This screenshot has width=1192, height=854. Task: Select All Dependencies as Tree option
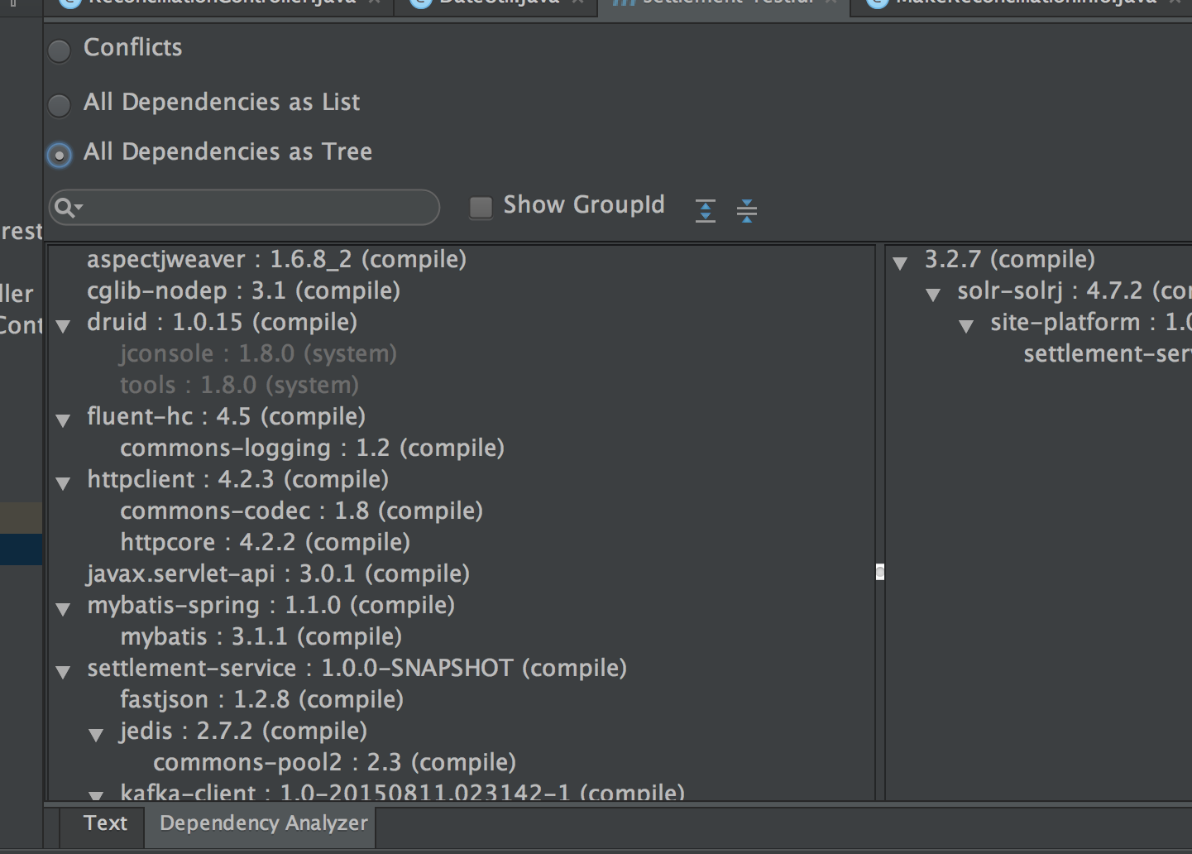pos(59,155)
